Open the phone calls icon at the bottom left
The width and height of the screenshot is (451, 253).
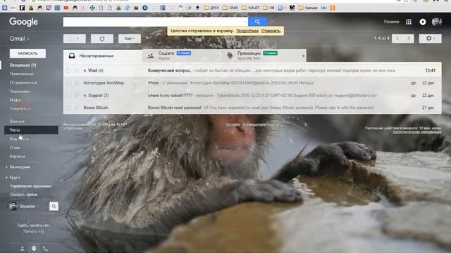point(45,248)
